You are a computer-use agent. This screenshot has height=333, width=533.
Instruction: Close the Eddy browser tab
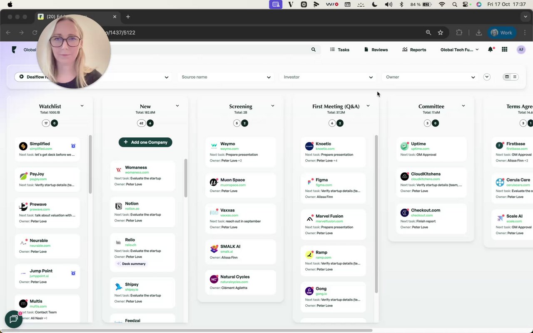pos(115,17)
